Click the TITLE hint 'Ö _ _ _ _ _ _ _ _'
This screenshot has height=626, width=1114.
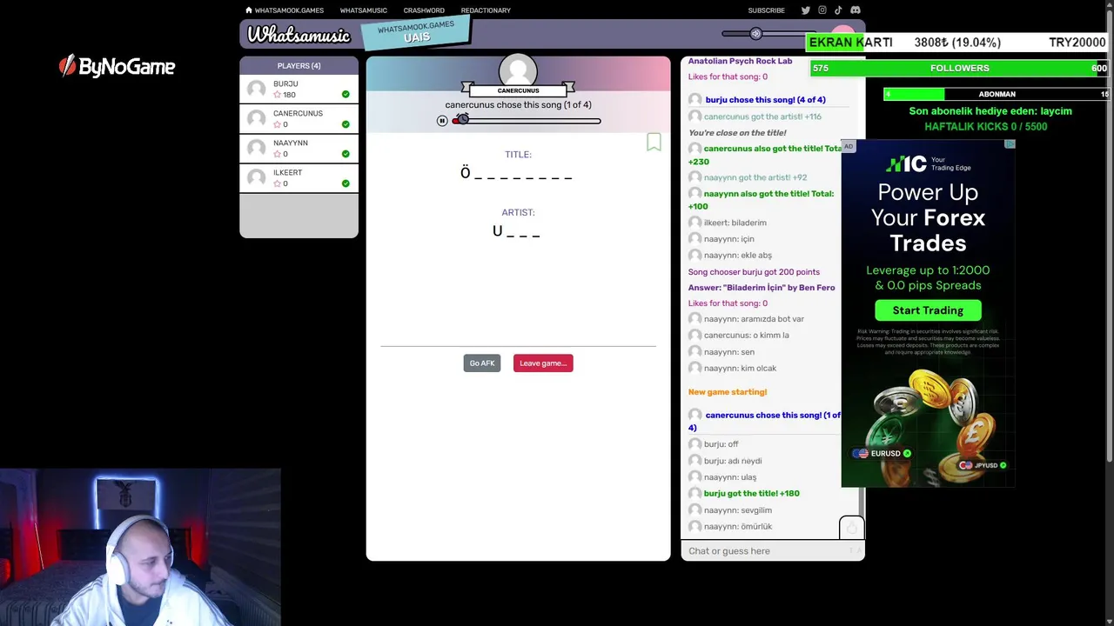tap(517, 173)
